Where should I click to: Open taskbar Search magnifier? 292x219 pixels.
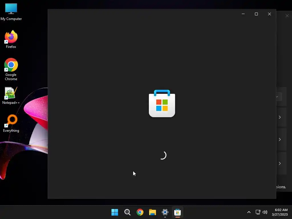click(127, 212)
